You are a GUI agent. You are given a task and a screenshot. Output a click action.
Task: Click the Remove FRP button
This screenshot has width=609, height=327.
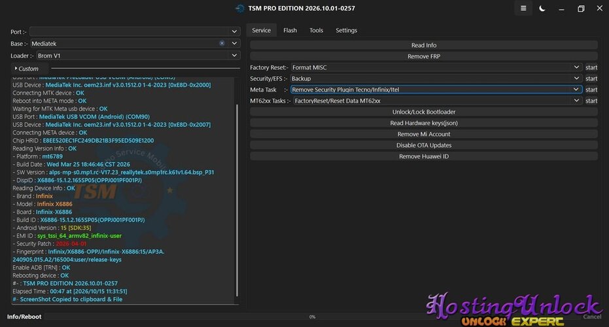pos(424,56)
